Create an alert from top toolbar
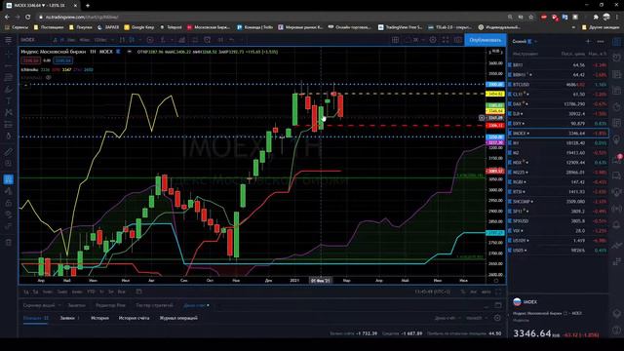 [208, 40]
